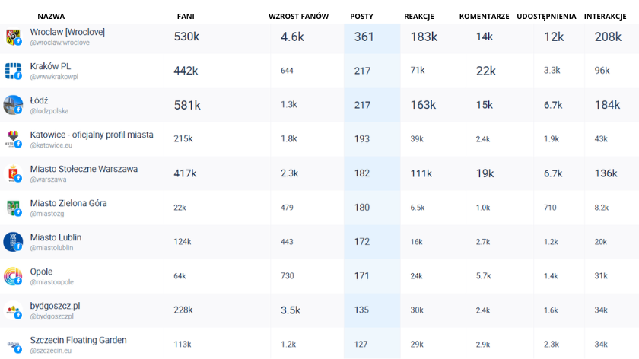Click the Opole circular logo avatar
This screenshot has width=639, height=359.
pyautogui.click(x=13, y=276)
